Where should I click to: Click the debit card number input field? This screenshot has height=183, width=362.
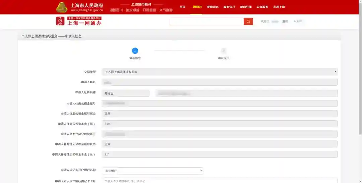219,181
